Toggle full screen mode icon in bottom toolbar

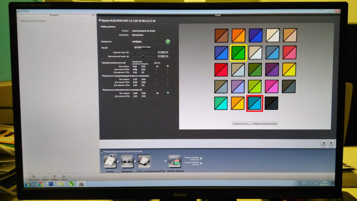(34, 177)
